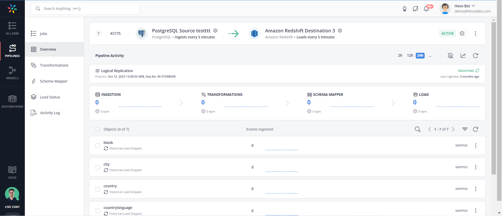The width and height of the screenshot is (502, 216).
Task: Open countrylanguage row kebab menu
Action: pos(476,211)
